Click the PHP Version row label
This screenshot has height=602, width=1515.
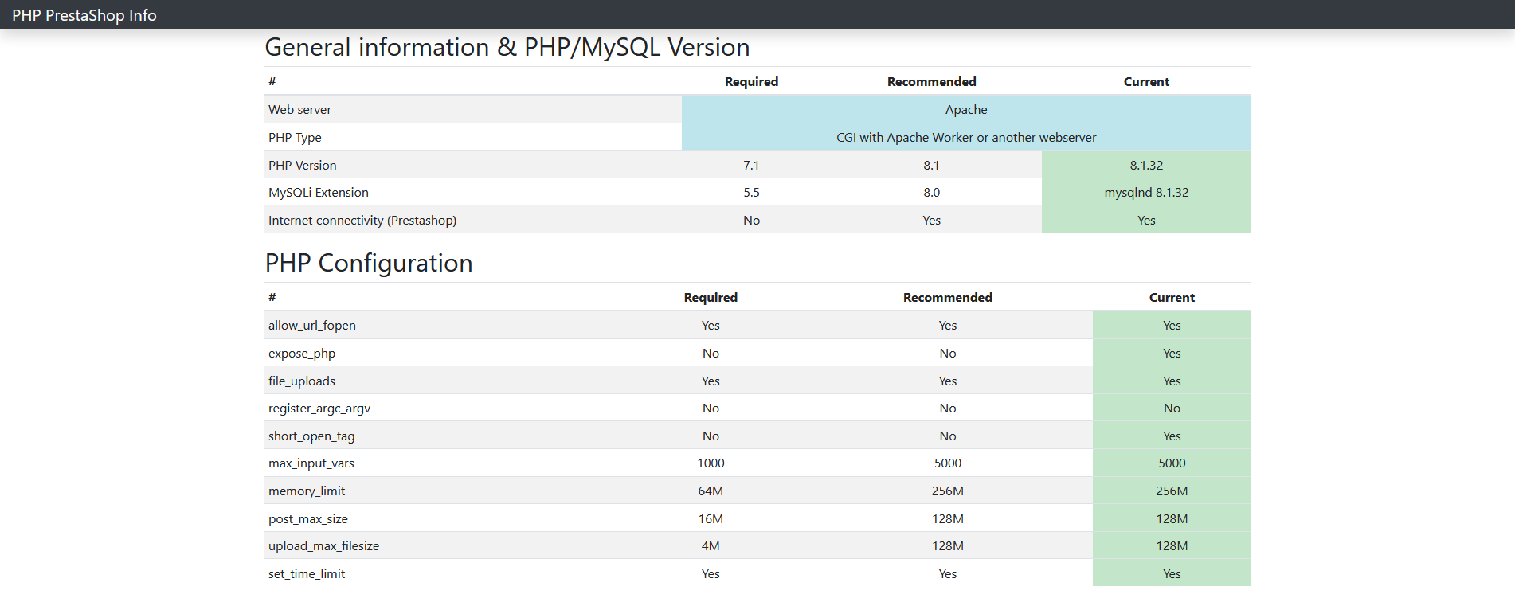coord(303,166)
